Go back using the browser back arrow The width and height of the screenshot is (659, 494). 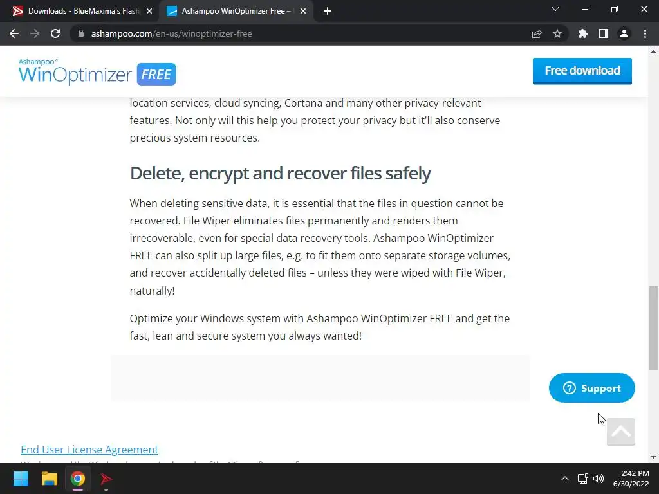14,33
